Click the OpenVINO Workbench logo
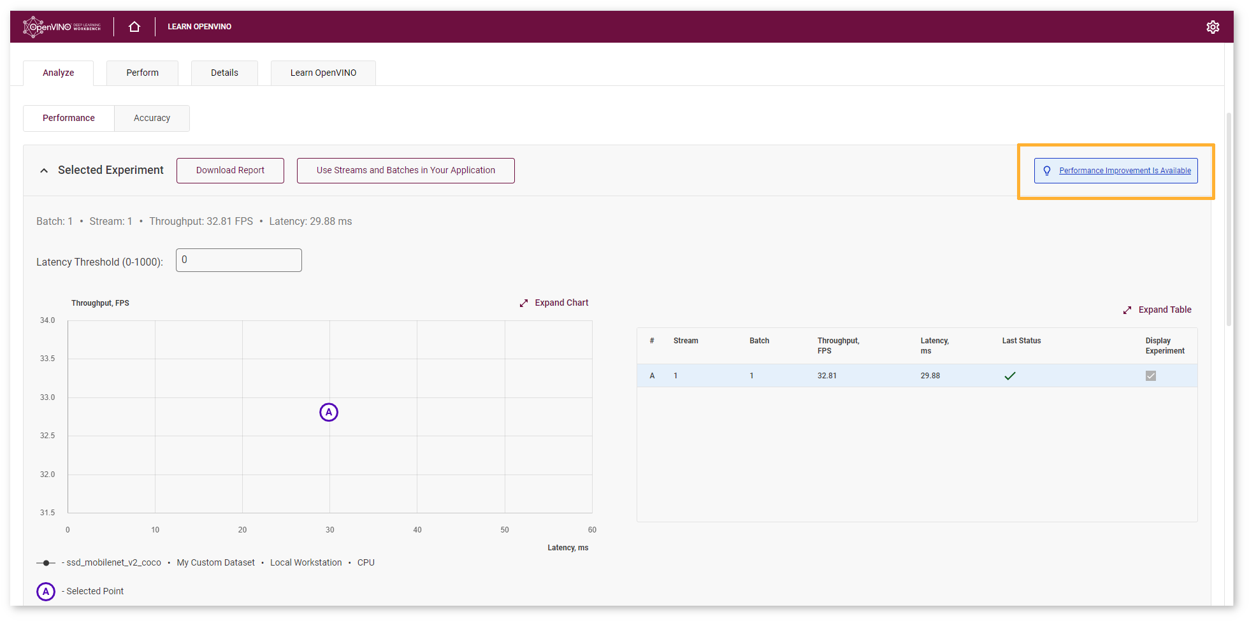Screen dimensions: 1249x621 (x=62, y=27)
